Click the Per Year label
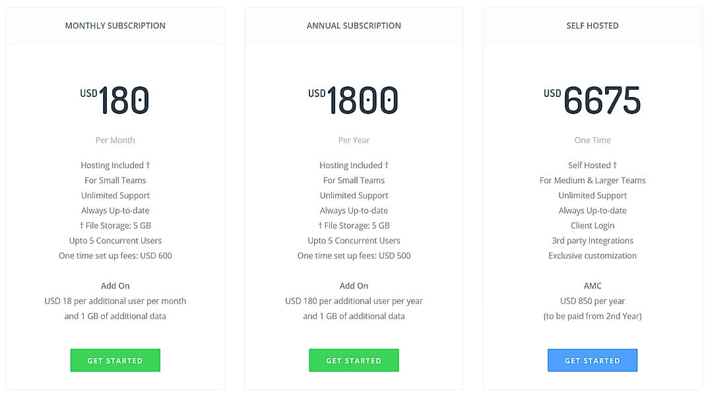Screen dimensions: 706x395 (354, 140)
